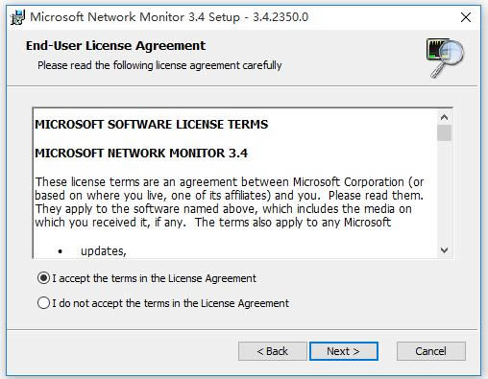The image size is (488, 379).
Task: Click the accept terms label text
Action: tap(154, 278)
